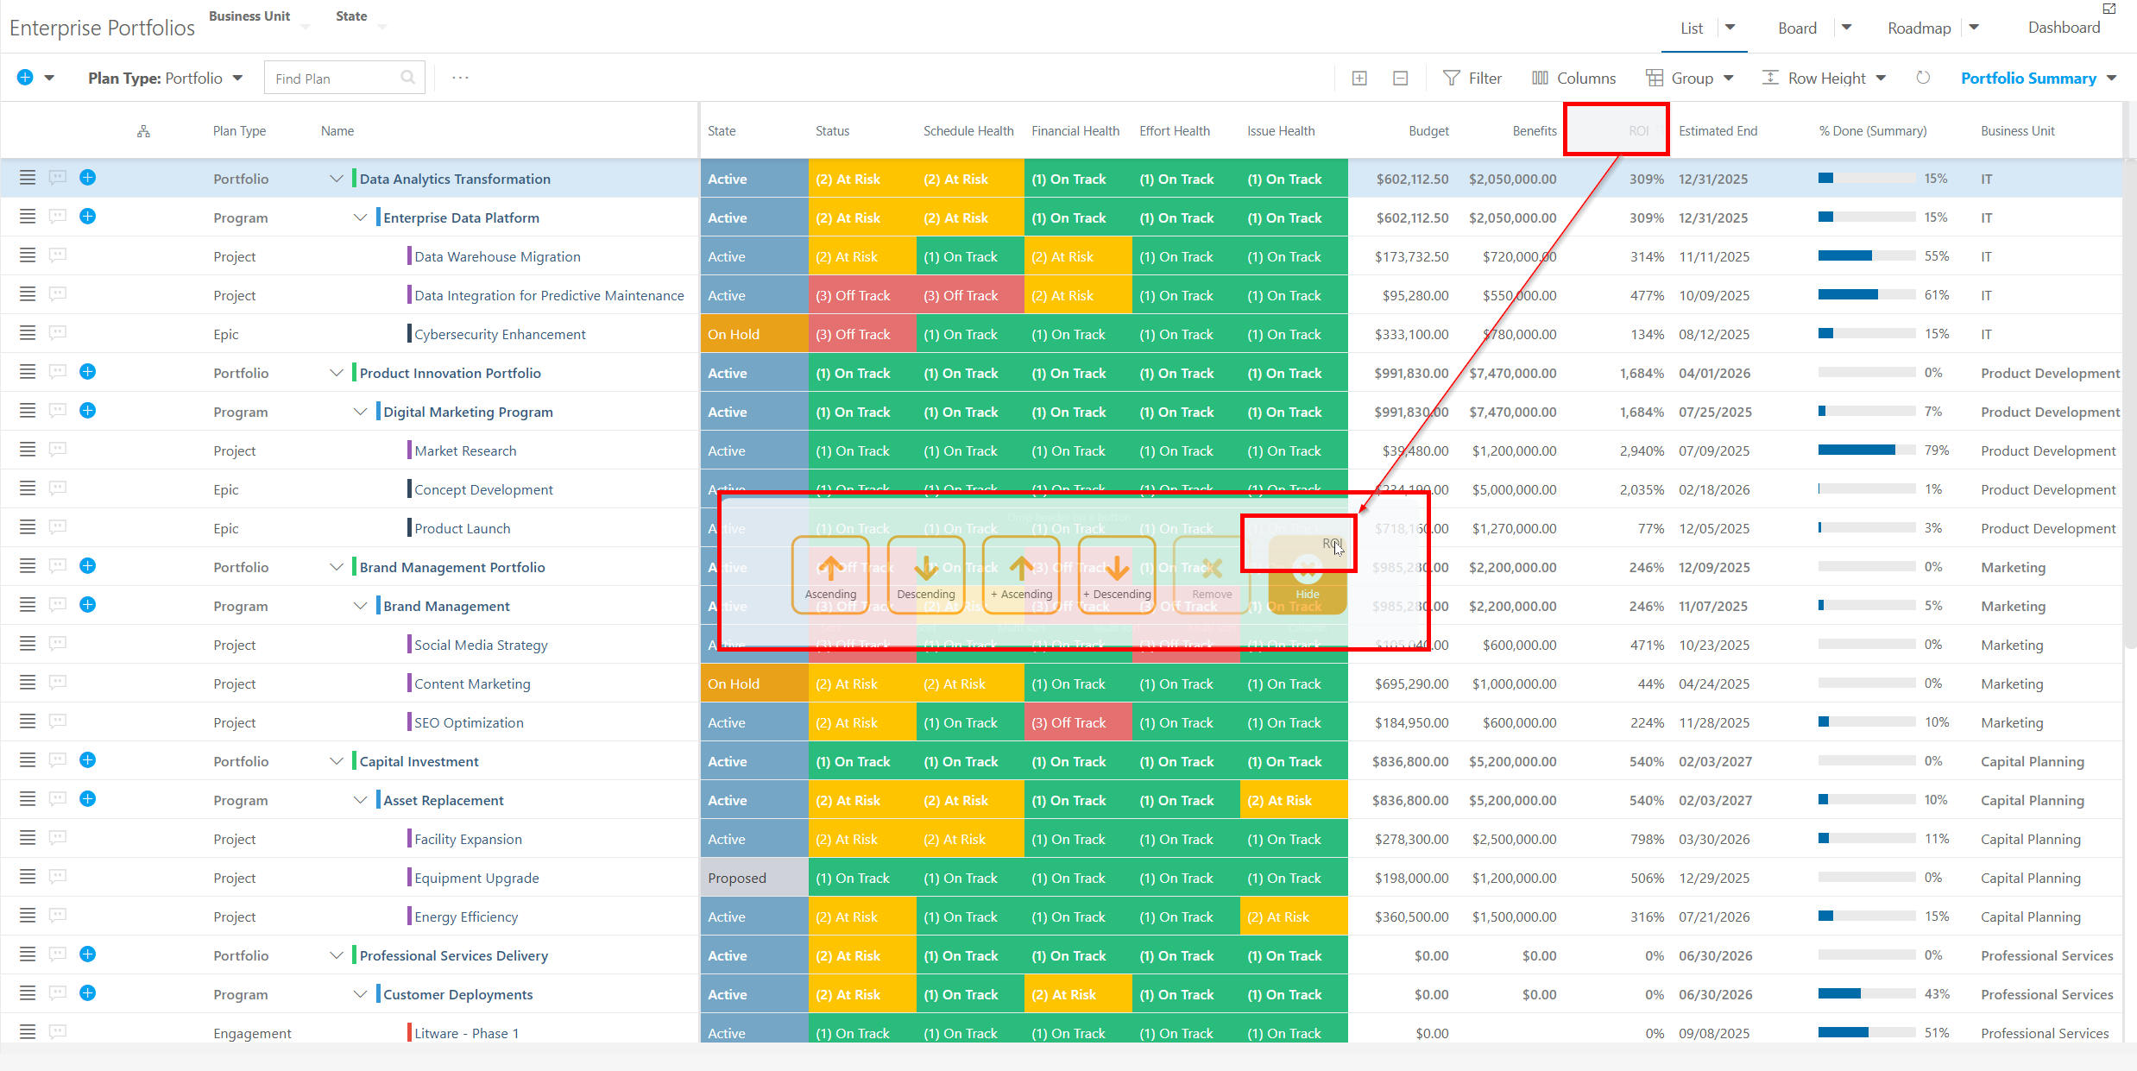
Task: Sort ROI column Ascending
Action: (x=830, y=575)
